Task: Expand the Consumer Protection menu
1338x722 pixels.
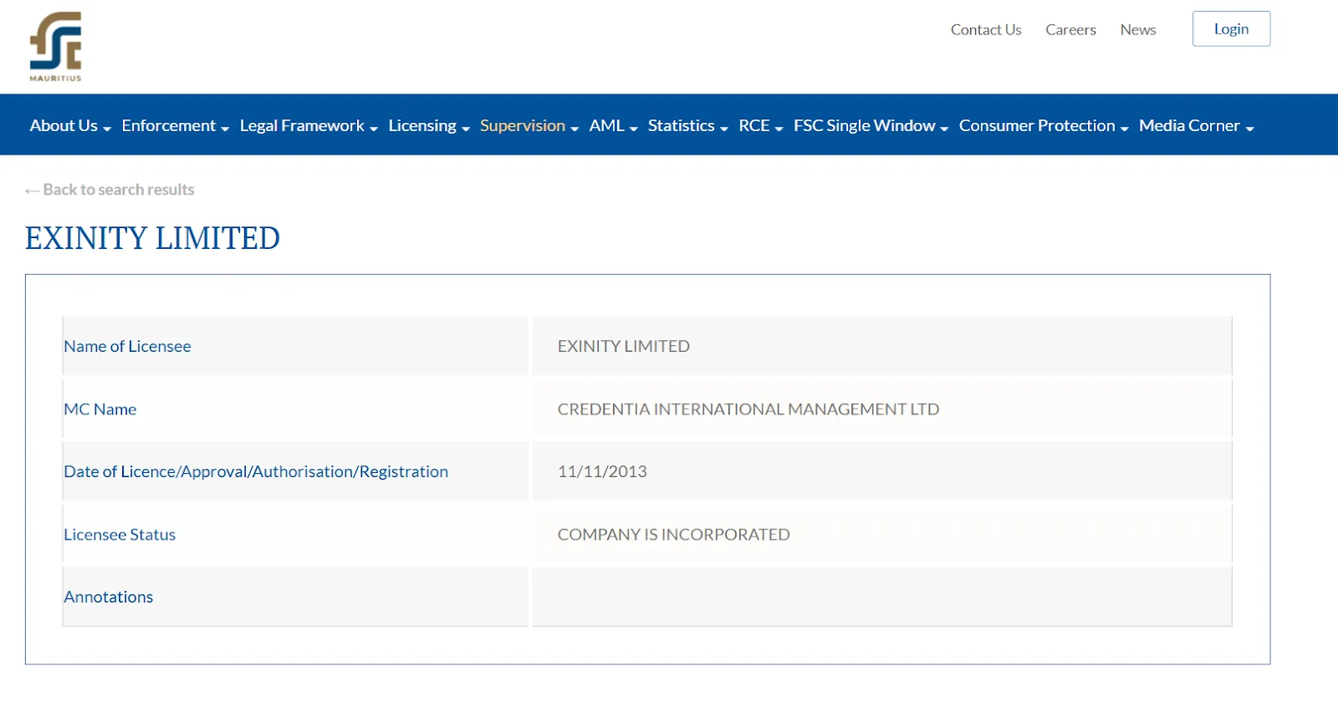Action: point(1044,125)
